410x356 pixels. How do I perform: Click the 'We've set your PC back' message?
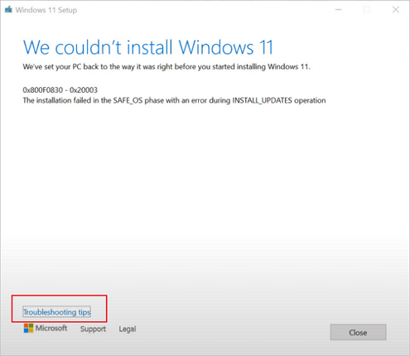pyautogui.click(x=166, y=67)
